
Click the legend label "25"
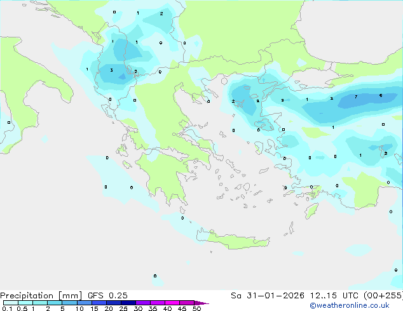tap(123, 308)
